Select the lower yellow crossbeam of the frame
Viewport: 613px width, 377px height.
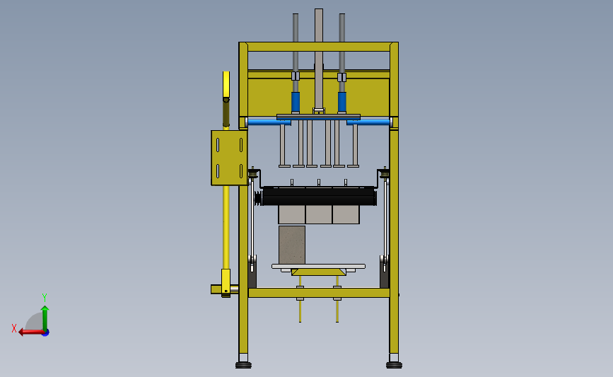tap(319, 293)
